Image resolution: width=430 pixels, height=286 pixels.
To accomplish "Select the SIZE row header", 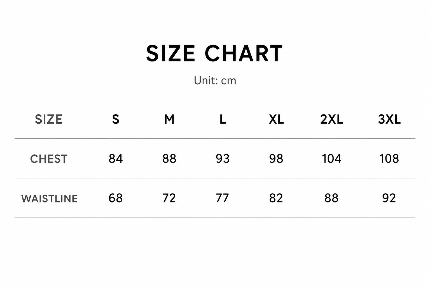I will [x=48, y=120].
